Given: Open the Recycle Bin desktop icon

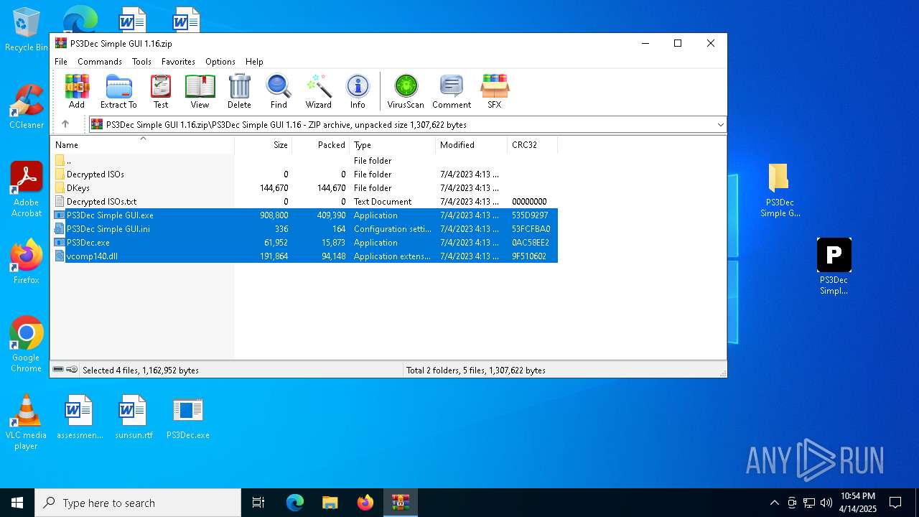Looking at the screenshot, I should [x=27, y=29].
